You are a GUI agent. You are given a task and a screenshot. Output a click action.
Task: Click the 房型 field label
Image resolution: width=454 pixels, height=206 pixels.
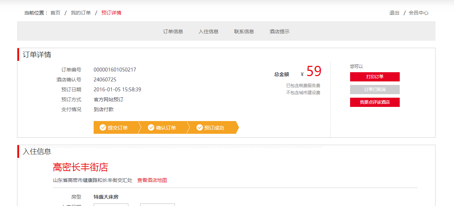point(76,197)
